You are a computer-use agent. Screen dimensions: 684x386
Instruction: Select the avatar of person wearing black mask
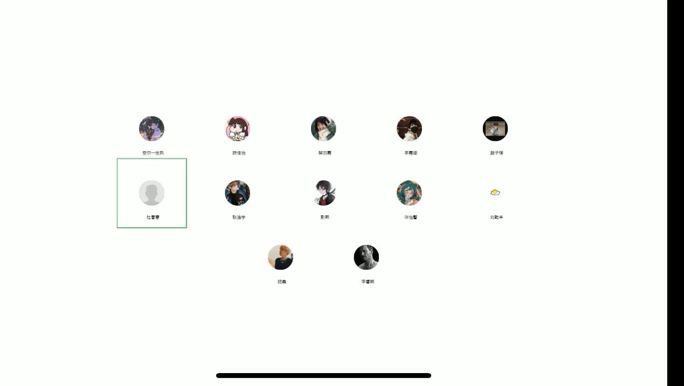(x=410, y=129)
